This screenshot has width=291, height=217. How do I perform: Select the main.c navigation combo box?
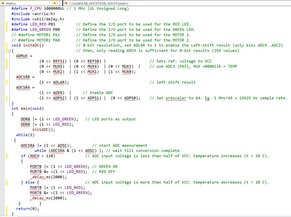(28, 3)
